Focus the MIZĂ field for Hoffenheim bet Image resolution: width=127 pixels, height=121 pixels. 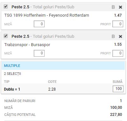click(x=39, y=24)
